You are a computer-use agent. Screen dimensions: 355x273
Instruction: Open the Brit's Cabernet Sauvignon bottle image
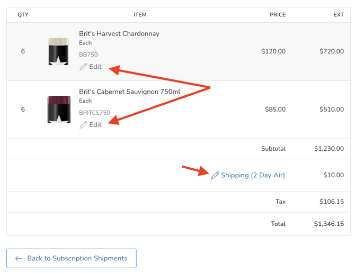(58, 110)
